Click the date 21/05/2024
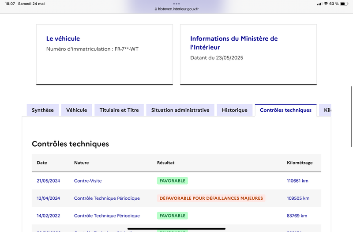This screenshot has height=232, width=353. tap(49, 181)
